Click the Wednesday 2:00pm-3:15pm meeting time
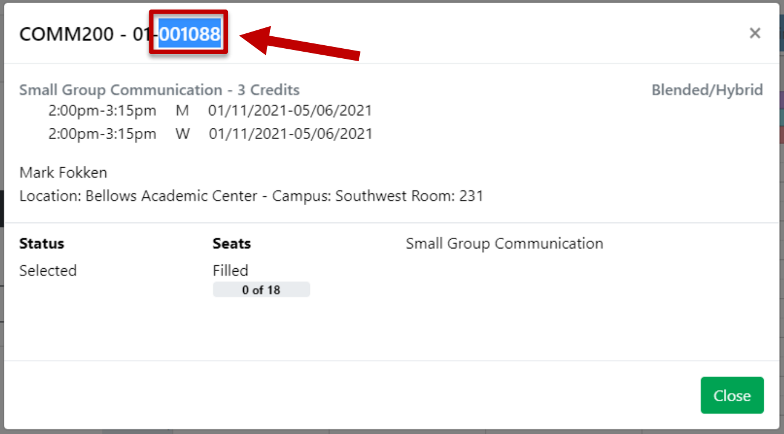The height and width of the screenshot is (434, 784). click(x=102, y=134)
